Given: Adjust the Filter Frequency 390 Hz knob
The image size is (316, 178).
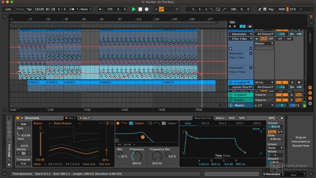Looking at the screenshot, I should point(137,156).
